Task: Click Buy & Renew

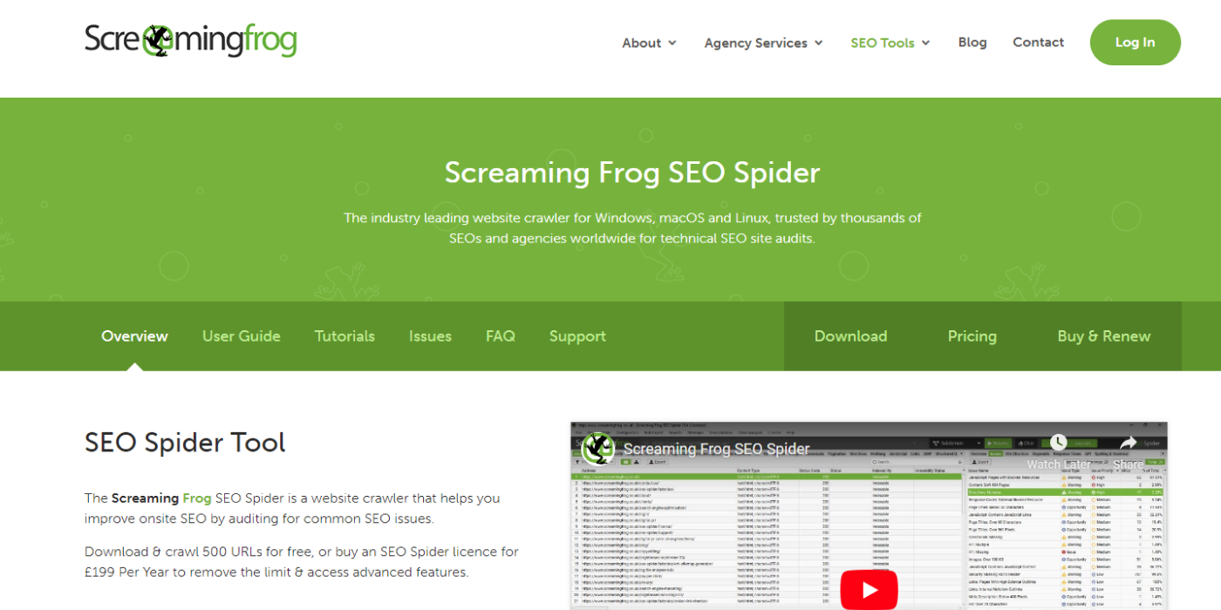Action: click(1103, 335)
